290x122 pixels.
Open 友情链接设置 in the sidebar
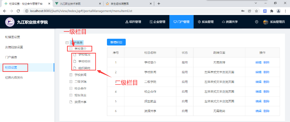[14, 47]
